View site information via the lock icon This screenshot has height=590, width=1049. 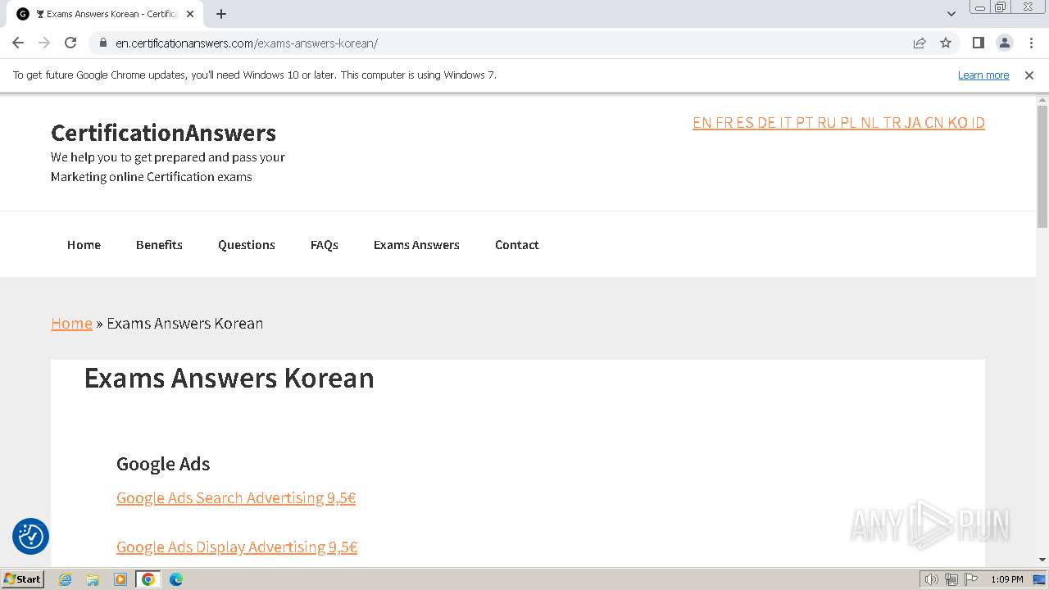[x=102, y=43]
